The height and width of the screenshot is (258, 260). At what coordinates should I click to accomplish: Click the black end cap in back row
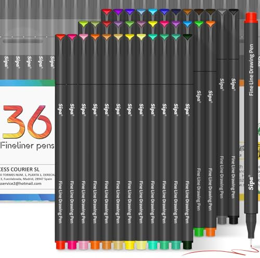point(233,220)
